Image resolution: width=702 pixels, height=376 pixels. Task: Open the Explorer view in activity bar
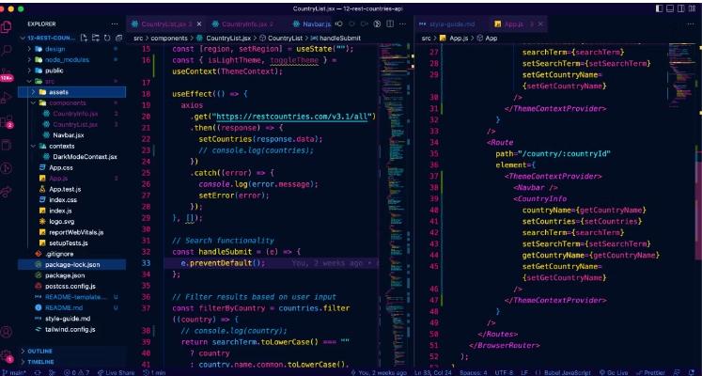tap(7, 26)
